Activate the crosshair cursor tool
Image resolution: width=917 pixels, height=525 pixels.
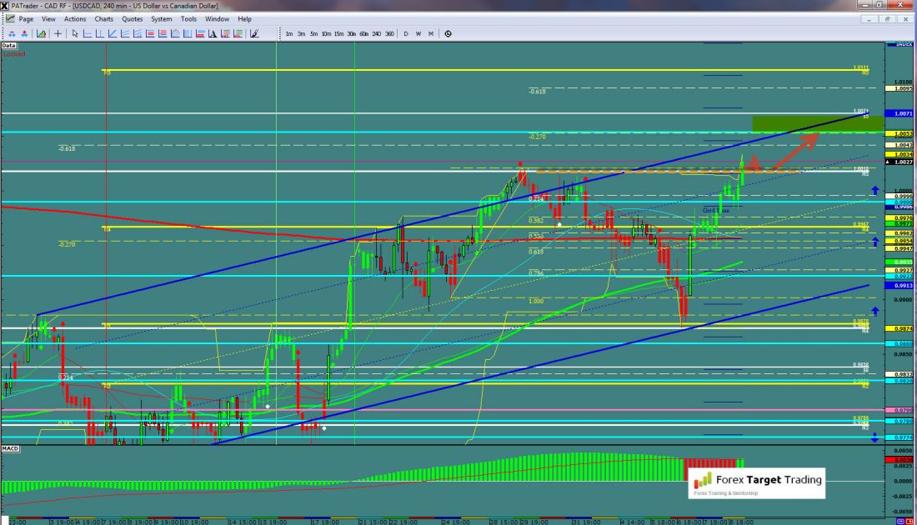[58, 34]
